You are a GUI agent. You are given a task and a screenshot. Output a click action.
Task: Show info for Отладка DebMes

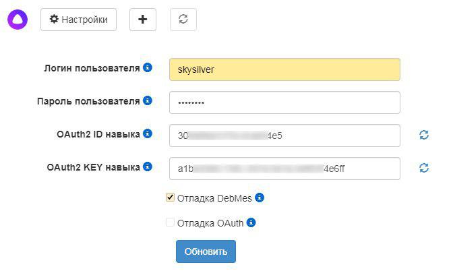pos(260,198)
